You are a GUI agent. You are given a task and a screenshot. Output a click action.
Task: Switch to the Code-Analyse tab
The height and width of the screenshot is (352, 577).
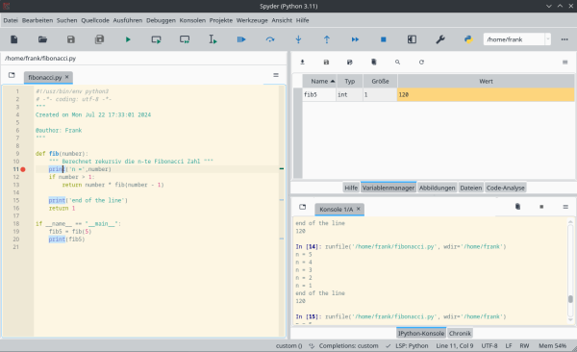(505, 188)
